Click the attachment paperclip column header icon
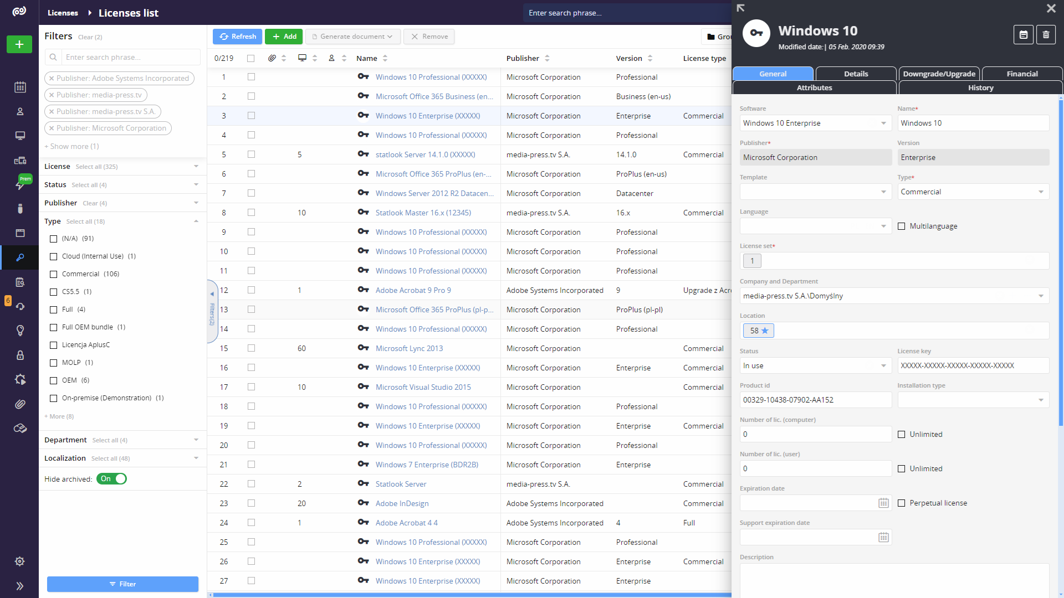The height and width of the screenshot is (598, 1064). pos(272,58)
